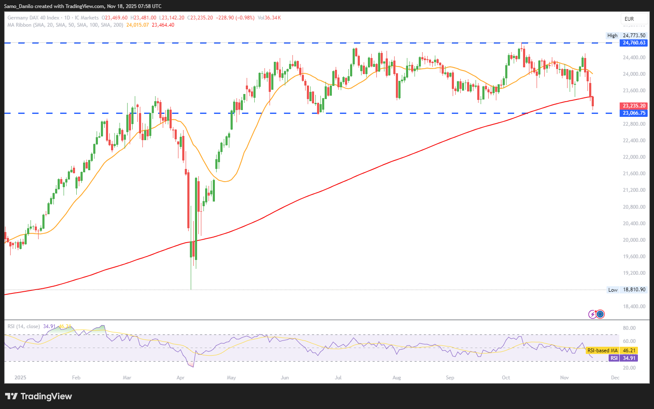Click the EU flag economic event icon
Screen dimensions: 654x409
tap(600, 314)
